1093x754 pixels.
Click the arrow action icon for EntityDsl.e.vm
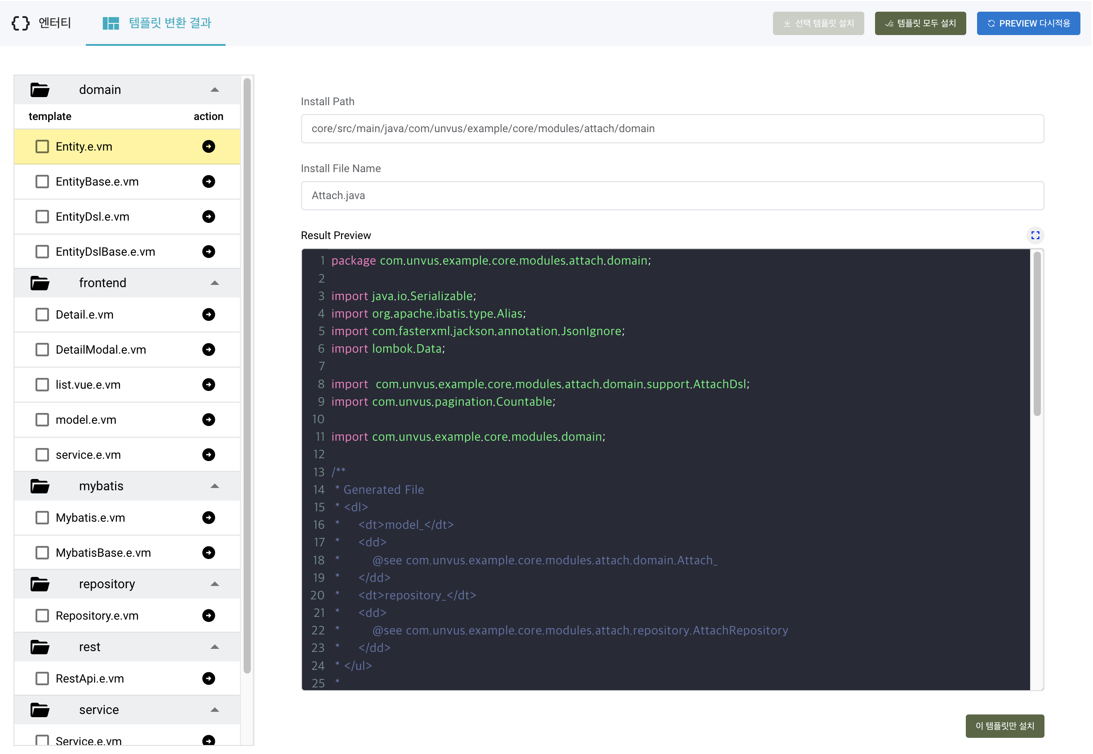click(209, 217)
